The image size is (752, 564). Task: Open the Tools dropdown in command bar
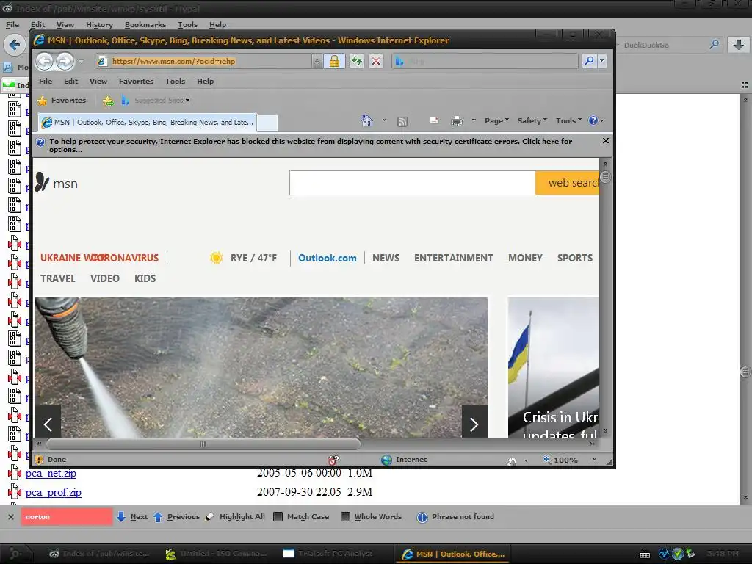[x=568, y=121]
